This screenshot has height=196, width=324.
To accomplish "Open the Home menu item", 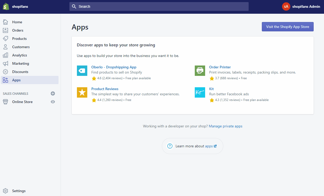I will 30,22.
